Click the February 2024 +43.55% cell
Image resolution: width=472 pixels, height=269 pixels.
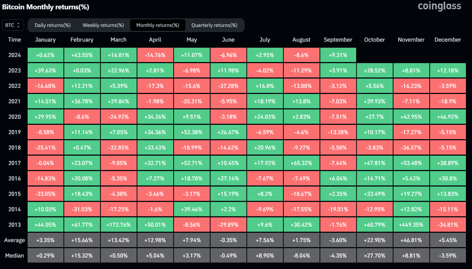pos(82,55)
